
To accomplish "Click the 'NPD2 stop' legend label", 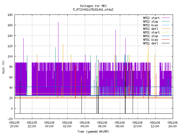I will click(150, 21).
